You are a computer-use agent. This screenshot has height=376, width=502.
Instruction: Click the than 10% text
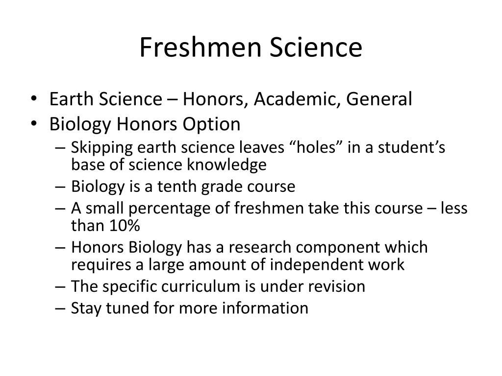[105, 225]
